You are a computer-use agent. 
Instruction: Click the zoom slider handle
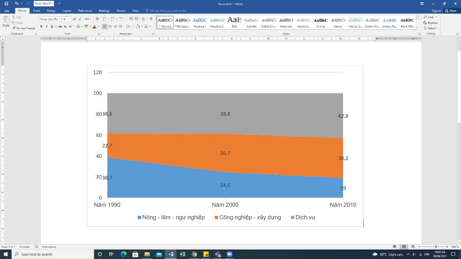coord(436,247)
